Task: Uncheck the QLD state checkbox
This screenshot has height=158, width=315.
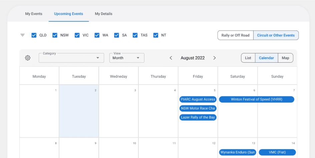Action: click(x=34, y=35)
